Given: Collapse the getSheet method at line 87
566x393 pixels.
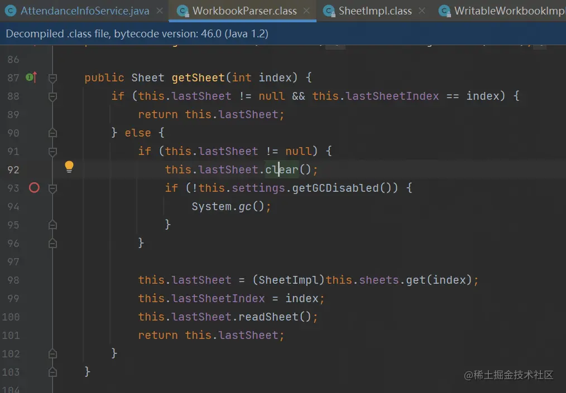Looking at the screenshot, I should click(x=52, y=78).
